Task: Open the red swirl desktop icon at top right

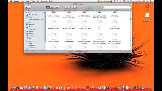Action: tap(147, 6)
